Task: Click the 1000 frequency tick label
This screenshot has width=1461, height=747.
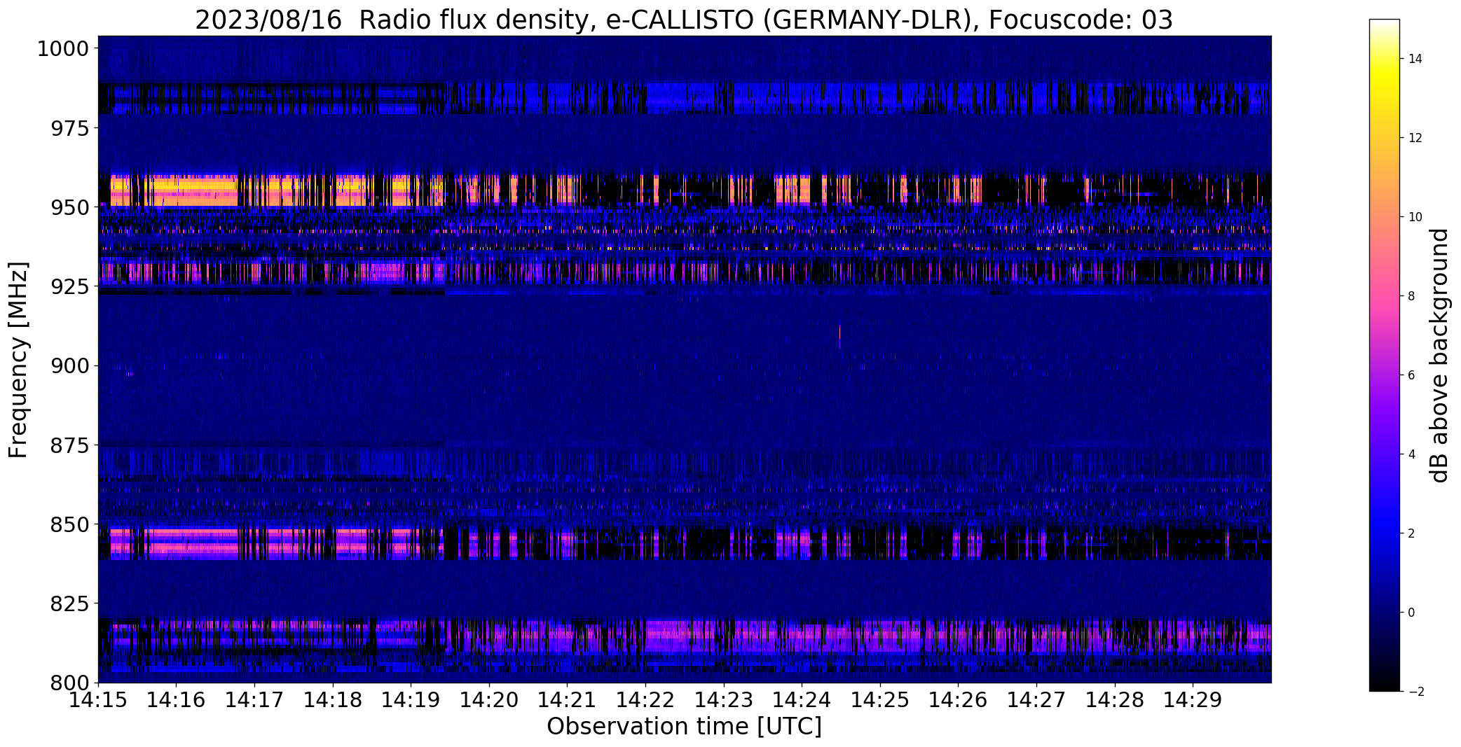Action: pyautogui.click(x=62, y=49)
